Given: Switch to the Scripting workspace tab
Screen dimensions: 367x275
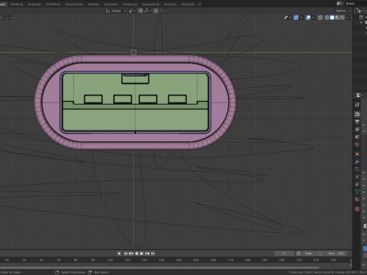Looking at the screenshot, I should pos(170,4).
